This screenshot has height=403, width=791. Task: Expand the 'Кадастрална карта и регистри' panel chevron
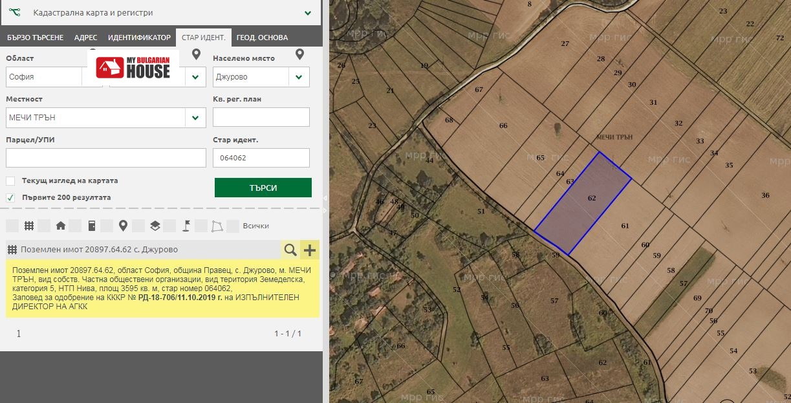coord(308,12)
